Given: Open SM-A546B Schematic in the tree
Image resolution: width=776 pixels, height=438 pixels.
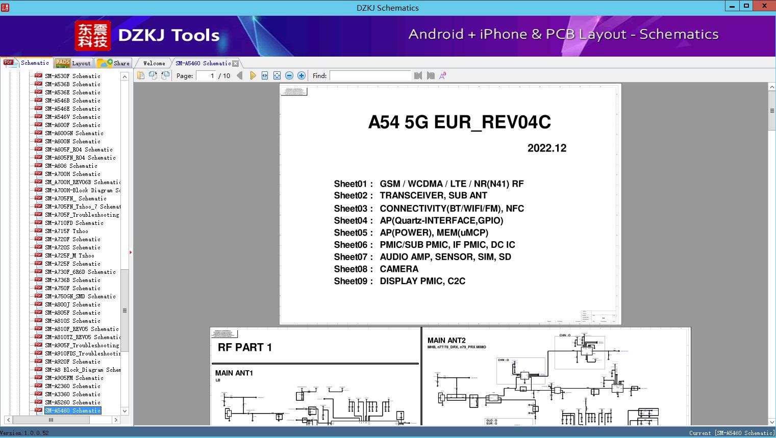Looking at the screenshot, I should [72, 100].
